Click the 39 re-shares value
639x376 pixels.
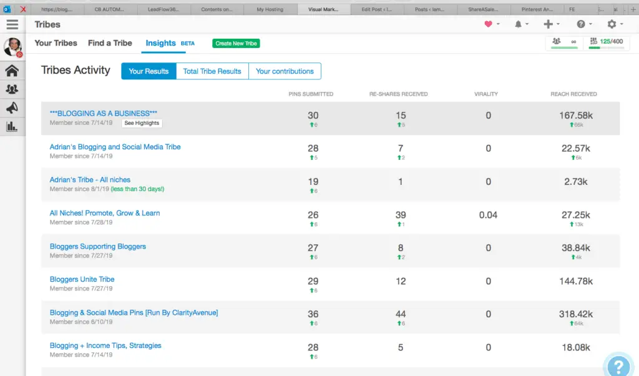click(x=401, y=215)
